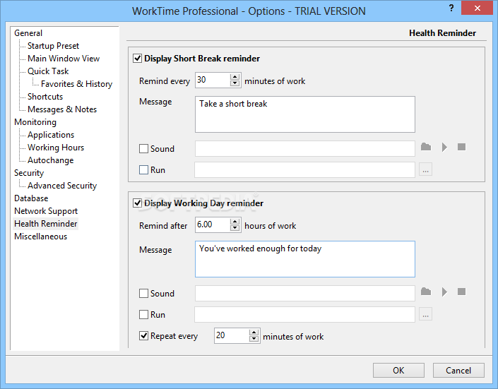The image size is (498, 389).
Task: Click the Short Break Sound path field
Action: coord(305,149)
